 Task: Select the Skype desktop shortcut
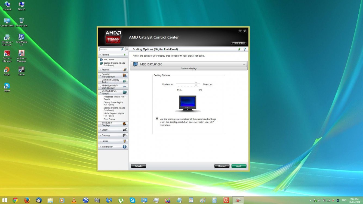(7, 88)
